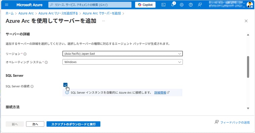The height and width of the screenshot is (133, 255).
Task: Click the scroll down arrow of the form
Action: [x=248, y=108]
